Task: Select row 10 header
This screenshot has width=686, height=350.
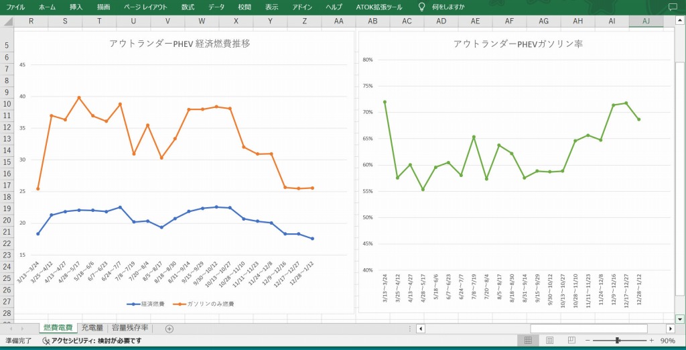Action: pyautogui.click(x=7, y=104)
